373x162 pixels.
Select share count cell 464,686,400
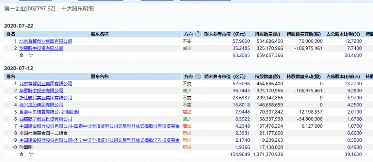coord(270,84)
